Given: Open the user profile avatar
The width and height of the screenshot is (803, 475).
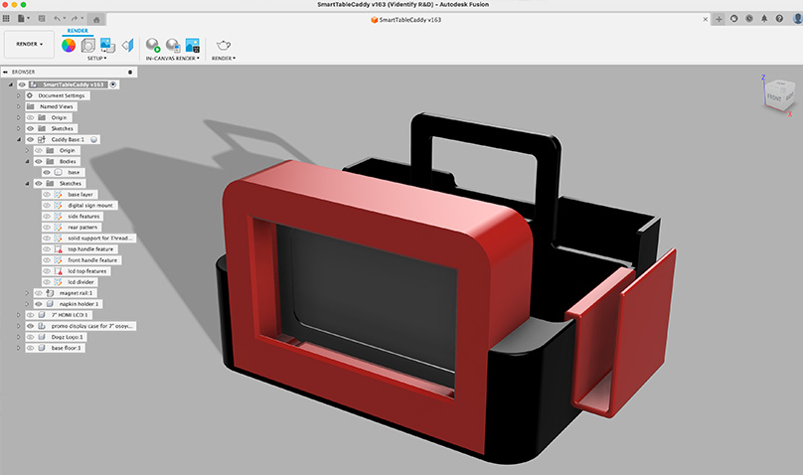Looking at the screenshot, I should tap(797, 19).
